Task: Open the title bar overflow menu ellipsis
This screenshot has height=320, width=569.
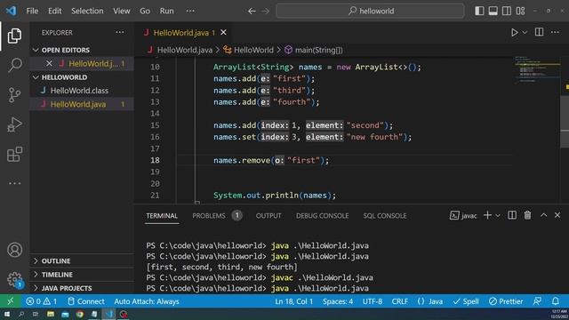Action: [x=190, y=11]
